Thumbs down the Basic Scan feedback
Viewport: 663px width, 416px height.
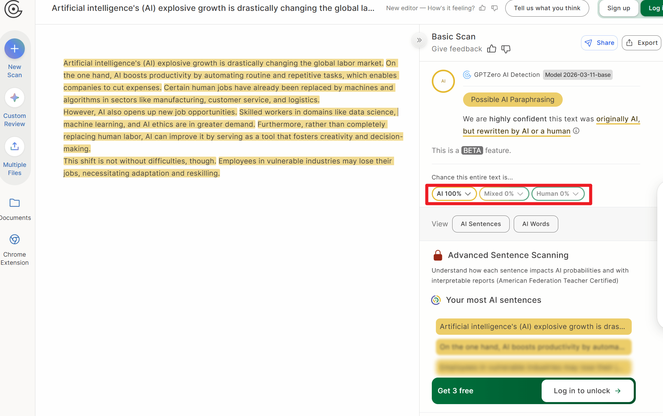(x=506, y=49)
